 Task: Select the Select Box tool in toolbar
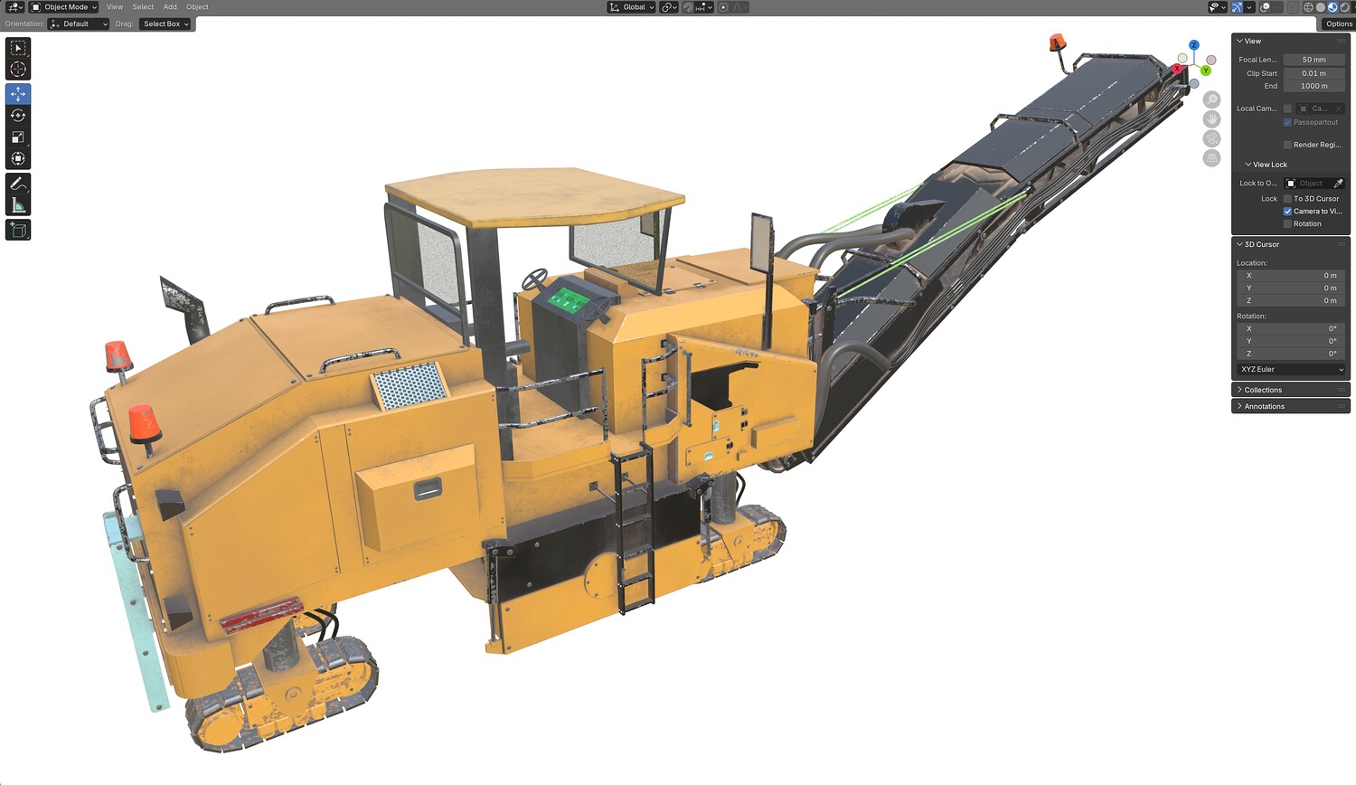click(x=18, y=48)
